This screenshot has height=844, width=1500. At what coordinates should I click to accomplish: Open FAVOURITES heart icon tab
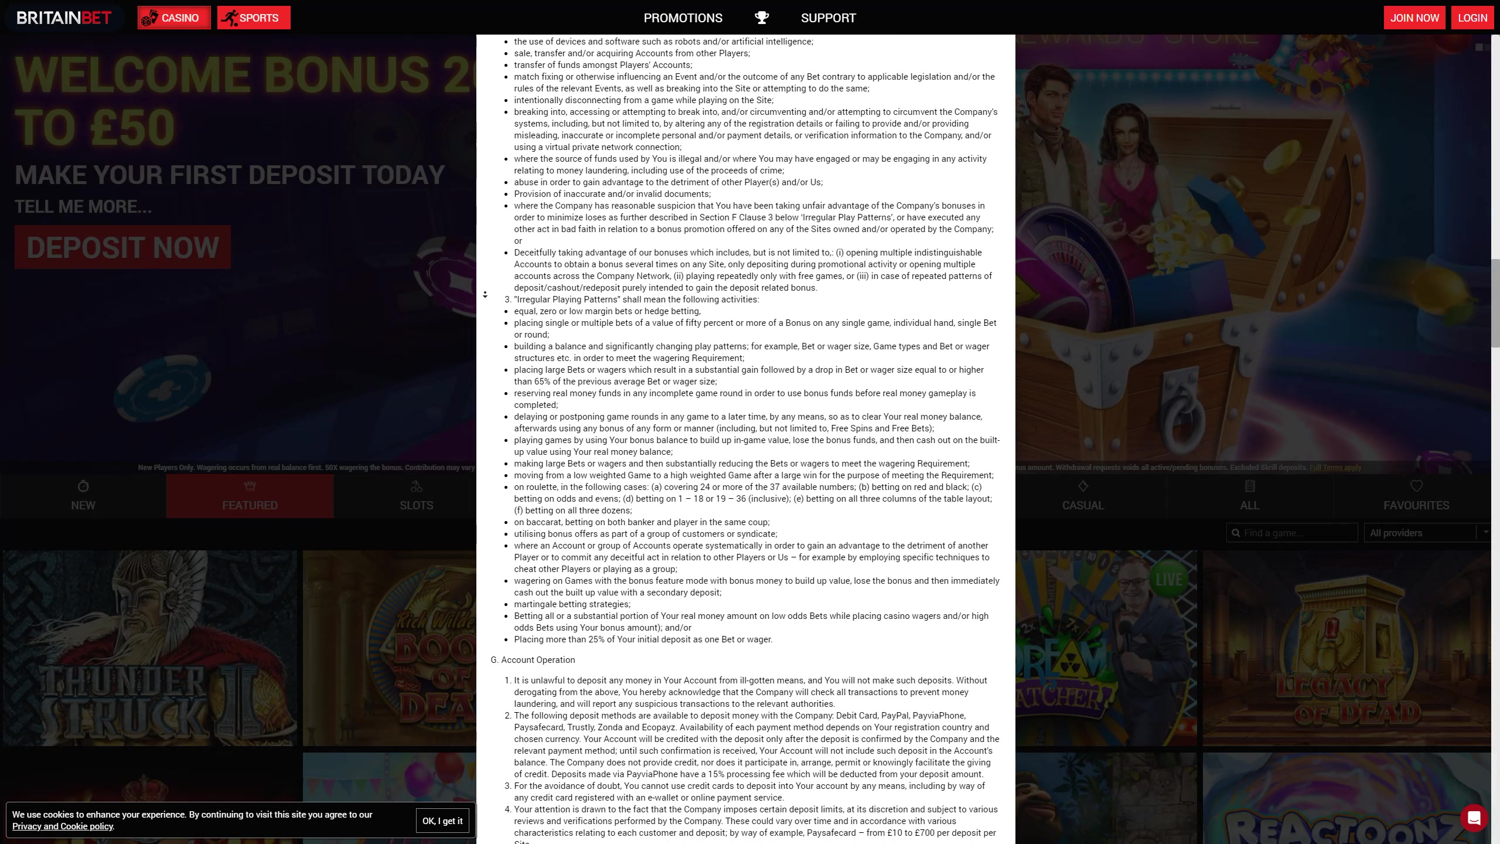(1416, 486)
